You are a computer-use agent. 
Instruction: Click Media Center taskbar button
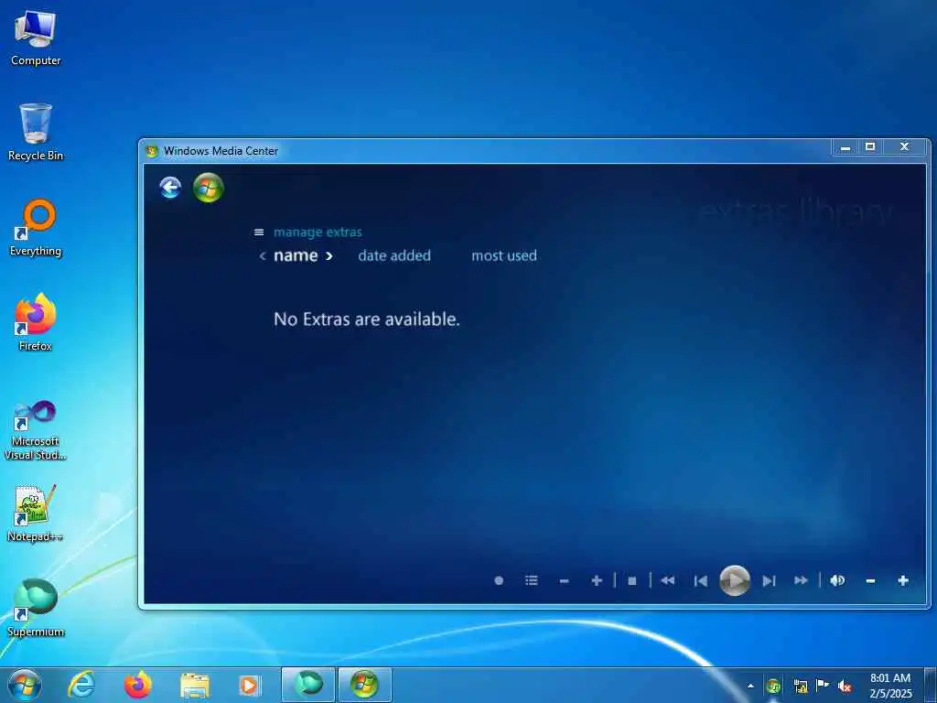coord(364,685)
